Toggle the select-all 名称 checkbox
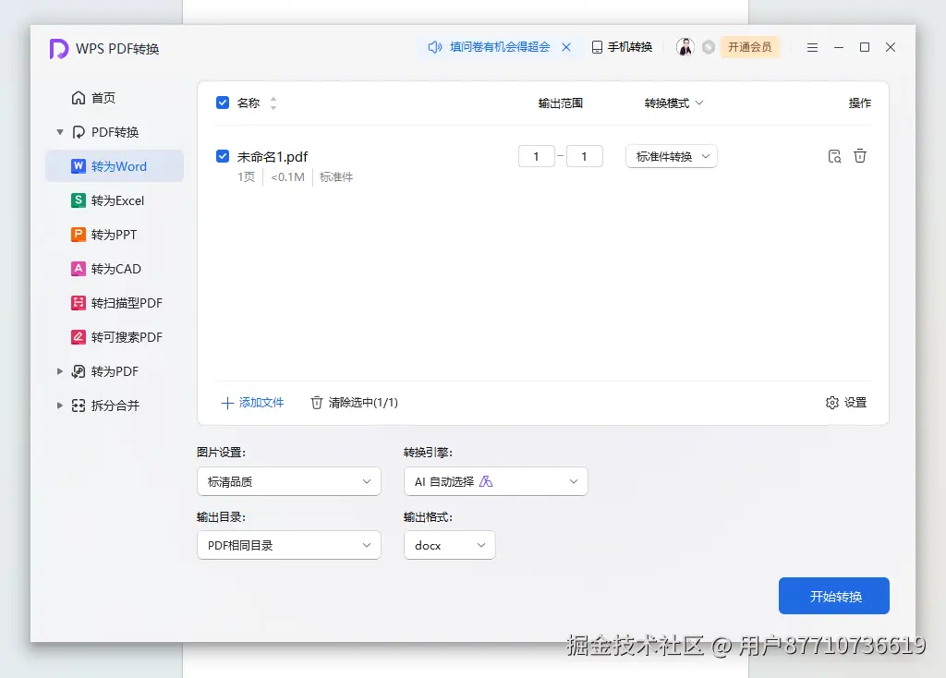 point(223,103)
